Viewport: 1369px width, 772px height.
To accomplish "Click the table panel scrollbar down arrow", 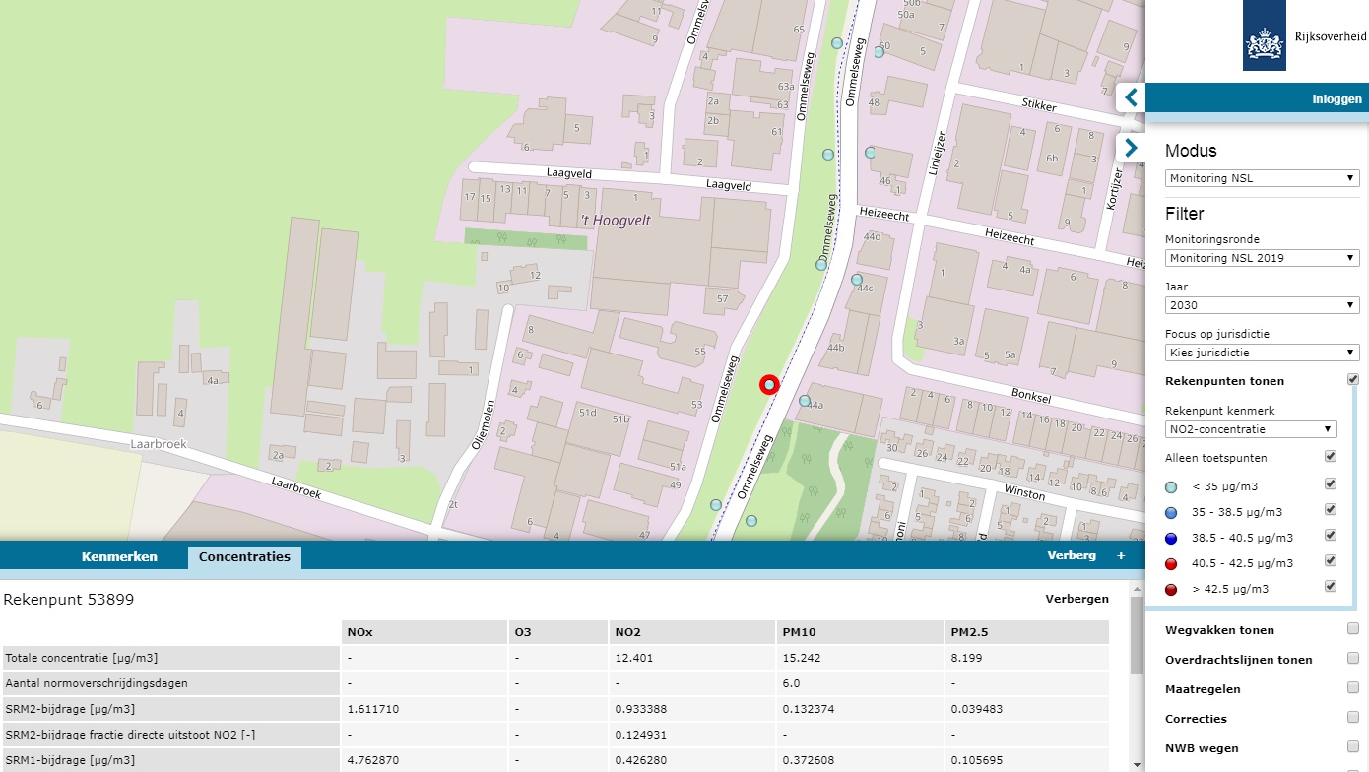I will 1138,764.
